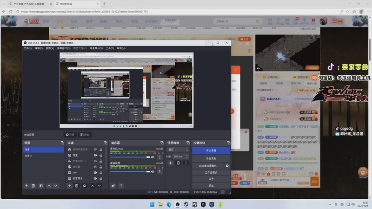The width and height of the screenshot is (372, 209).
Task: Open 麦克风/Aux mixer options menu dots
Action: pos(159,157)
